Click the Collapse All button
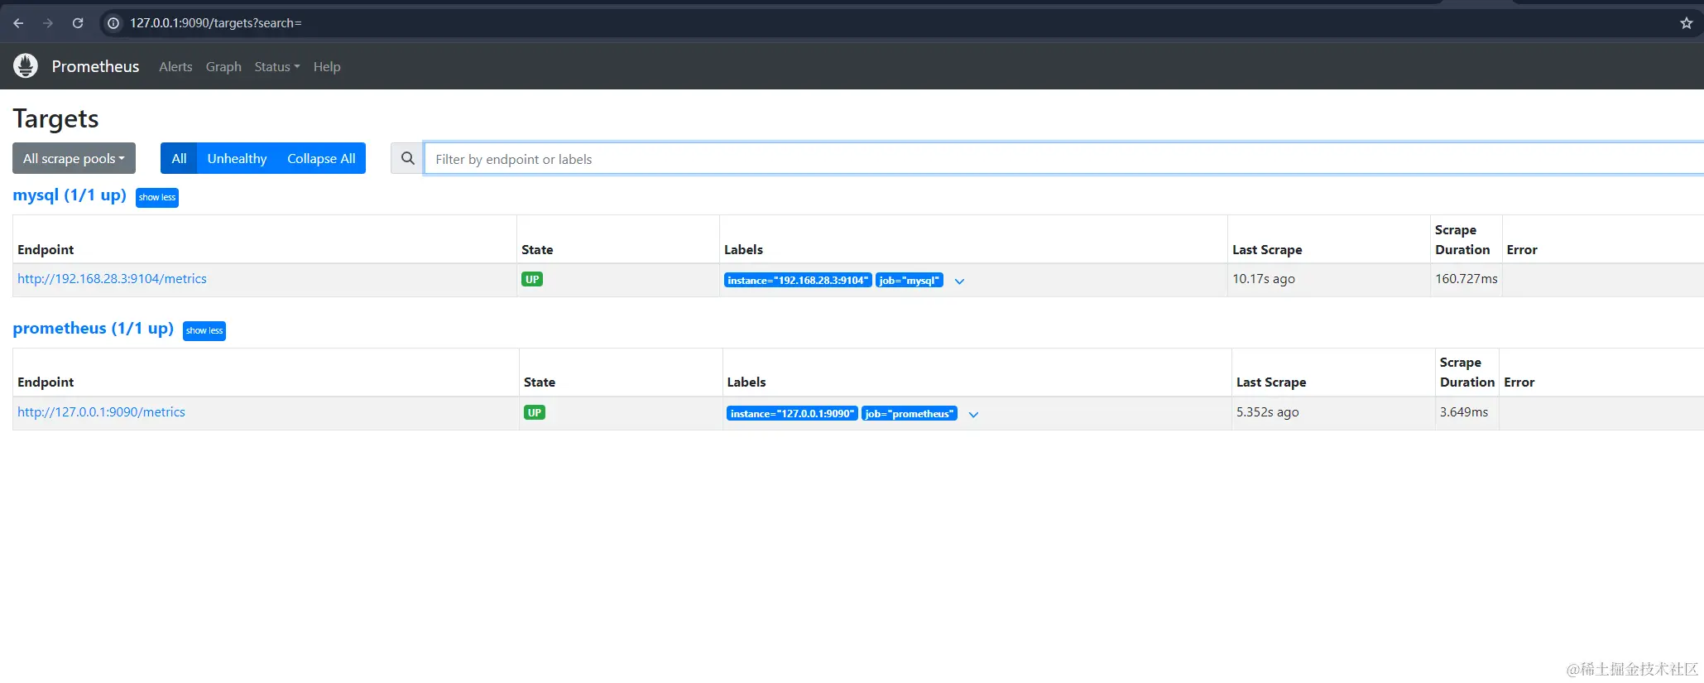 (x=321, y=158)
